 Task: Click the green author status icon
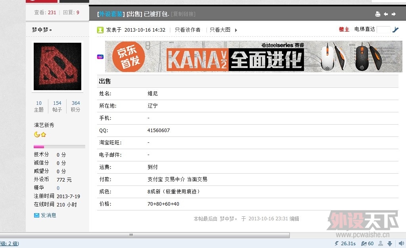pos(100,30)
